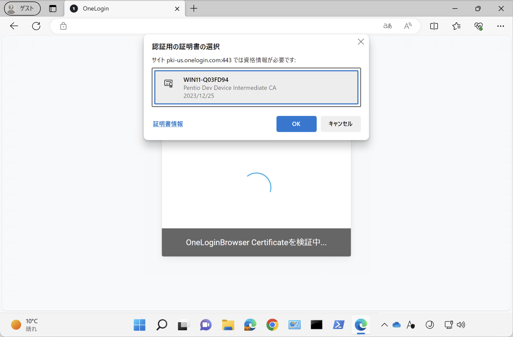
Task: Restore down the Edge window
Action: (x=478, y=9)
